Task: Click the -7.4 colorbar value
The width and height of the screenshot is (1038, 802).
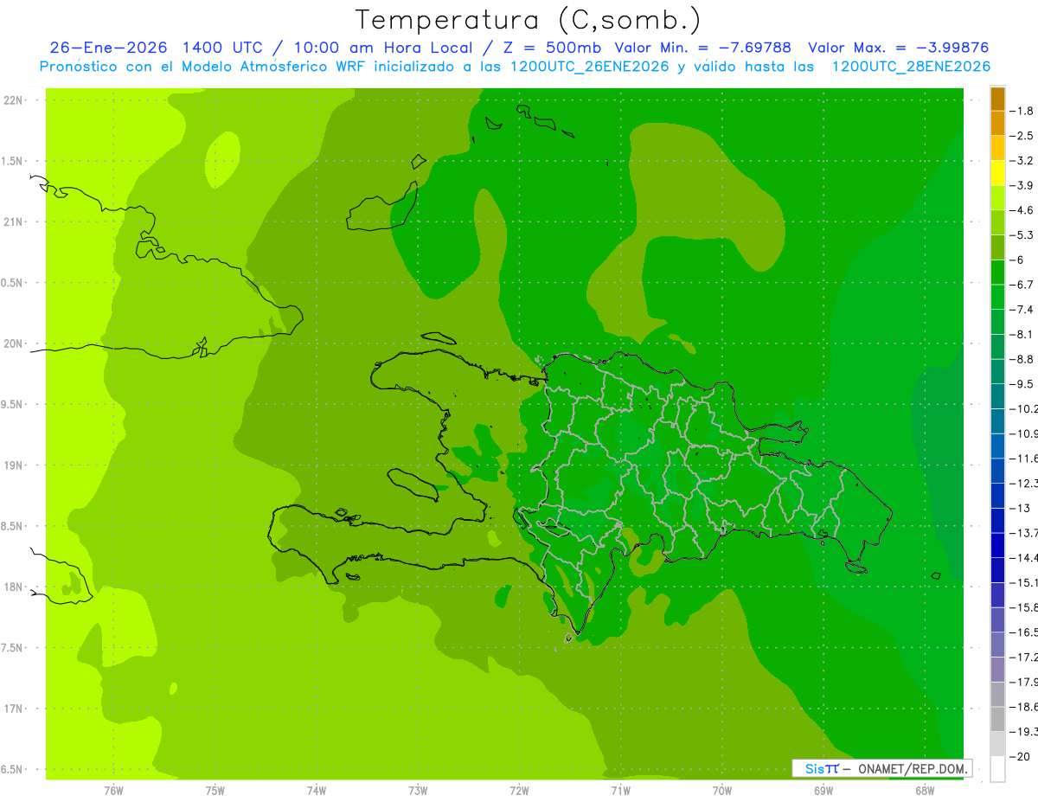Action: (1022, 310)
